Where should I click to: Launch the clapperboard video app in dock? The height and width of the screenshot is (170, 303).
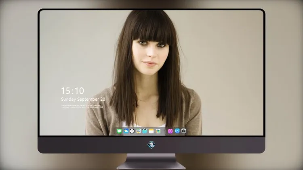[x=145, y=131]
